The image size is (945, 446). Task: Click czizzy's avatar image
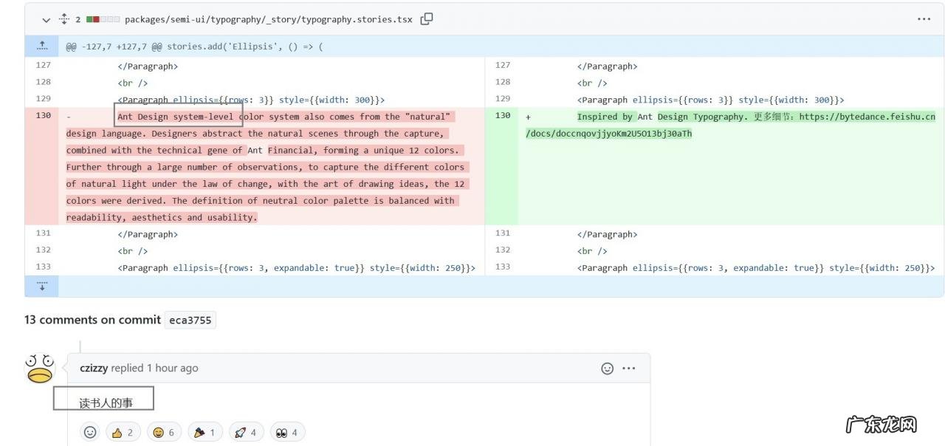coord(40,368)
